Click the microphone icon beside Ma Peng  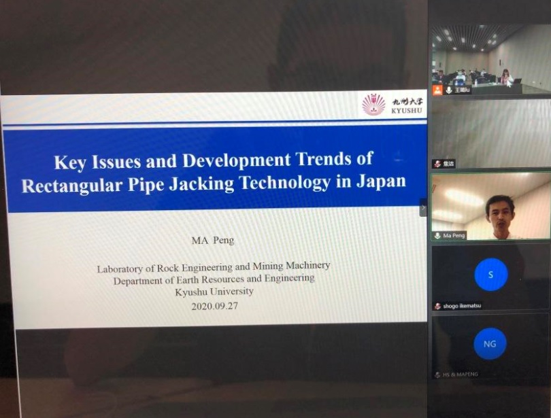pos(437,236)
